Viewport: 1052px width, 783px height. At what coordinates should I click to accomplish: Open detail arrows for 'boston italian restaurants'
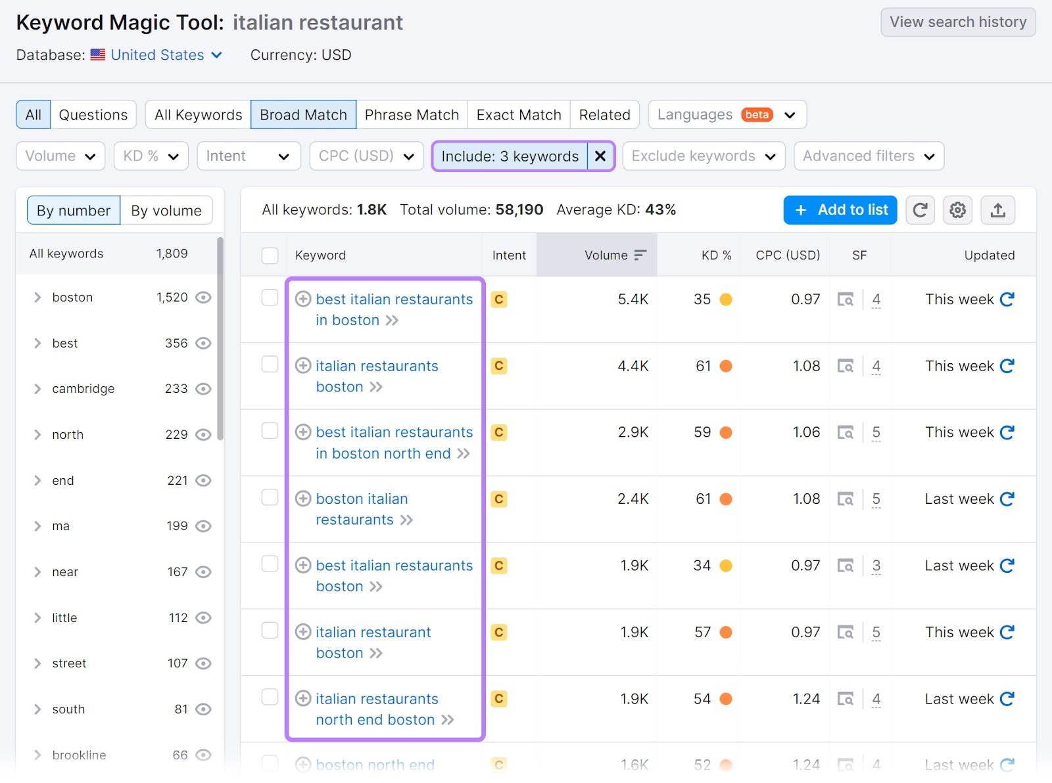408,520
